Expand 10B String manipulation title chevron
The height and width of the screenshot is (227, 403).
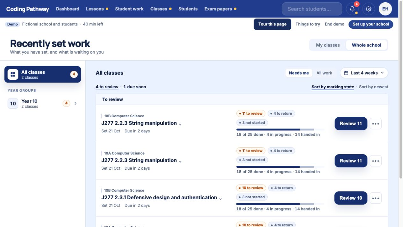tap(180, 124)
